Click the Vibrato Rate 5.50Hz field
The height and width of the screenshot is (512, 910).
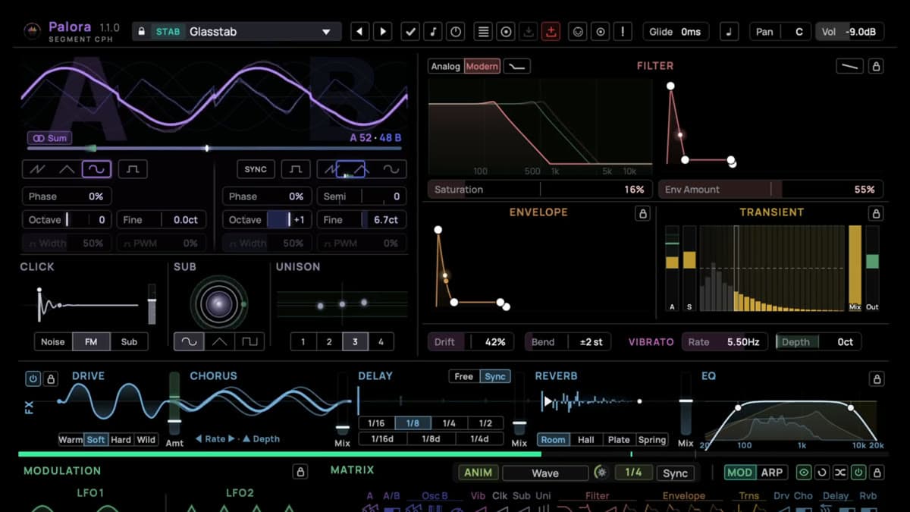(725, 342)
